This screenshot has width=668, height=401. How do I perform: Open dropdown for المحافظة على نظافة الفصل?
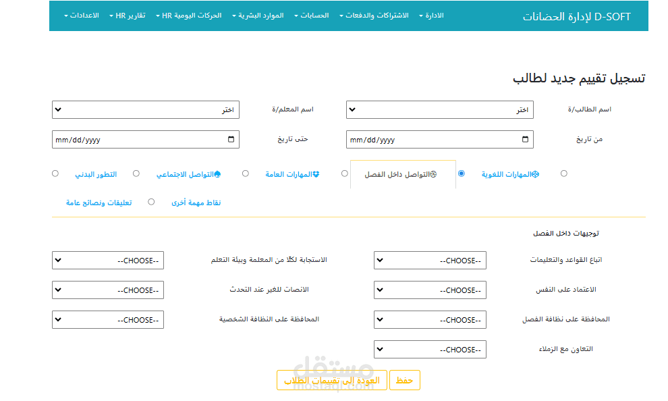(430, 320)
